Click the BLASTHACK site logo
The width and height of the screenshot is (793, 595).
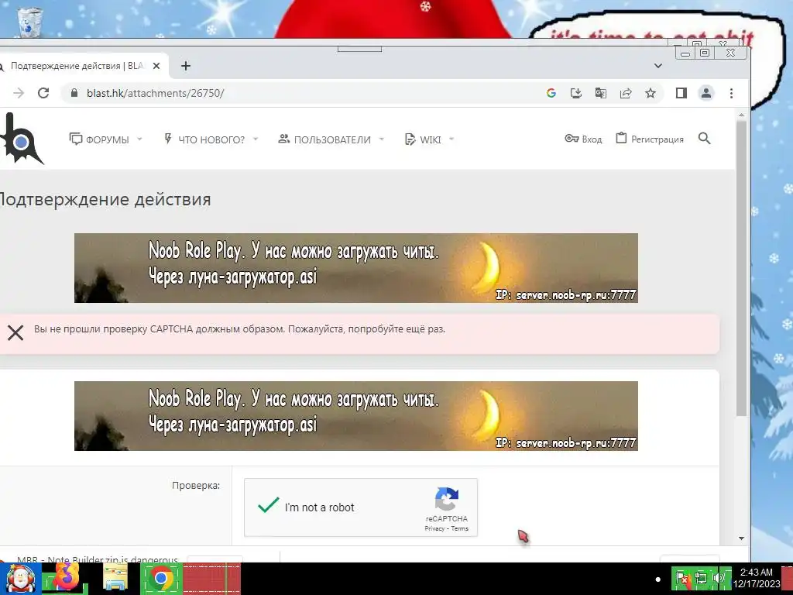[x=21, y=139]
